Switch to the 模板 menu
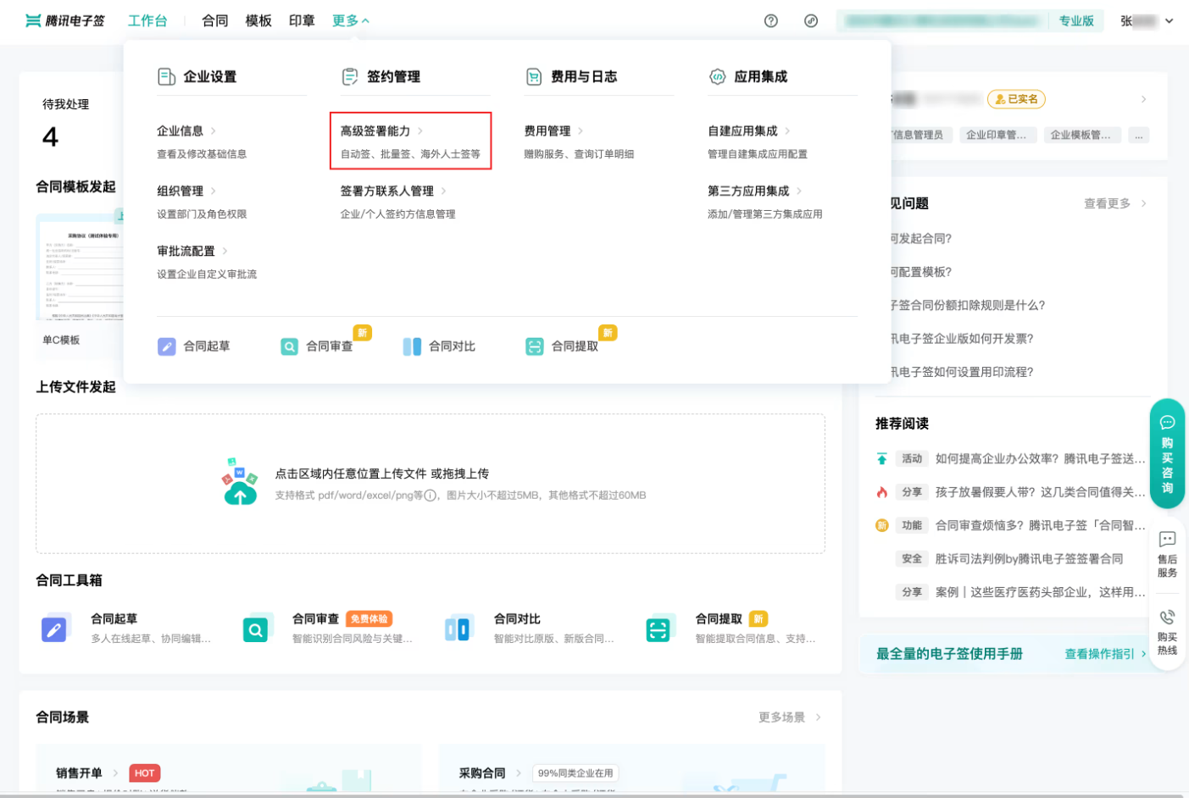 coord(258,20)
